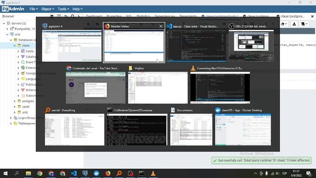Viewport: 316px width, 178px height.
Task: Open pgAdmin Help menu
Action: (x=78, y=9)
